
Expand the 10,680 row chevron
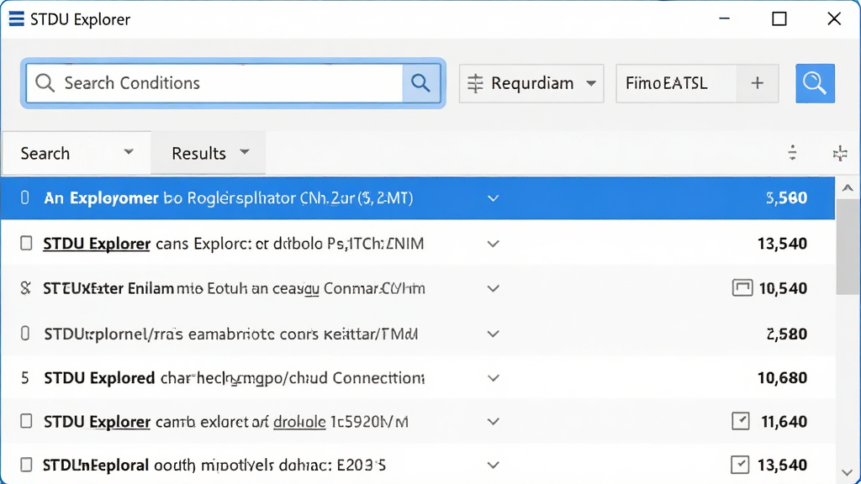pos(493,378)
